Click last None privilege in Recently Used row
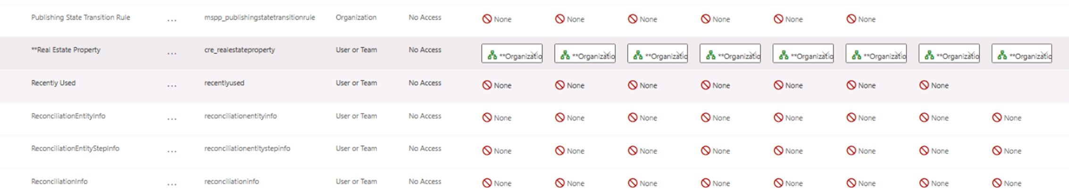The image size is (1069, 189). [934, 86]
